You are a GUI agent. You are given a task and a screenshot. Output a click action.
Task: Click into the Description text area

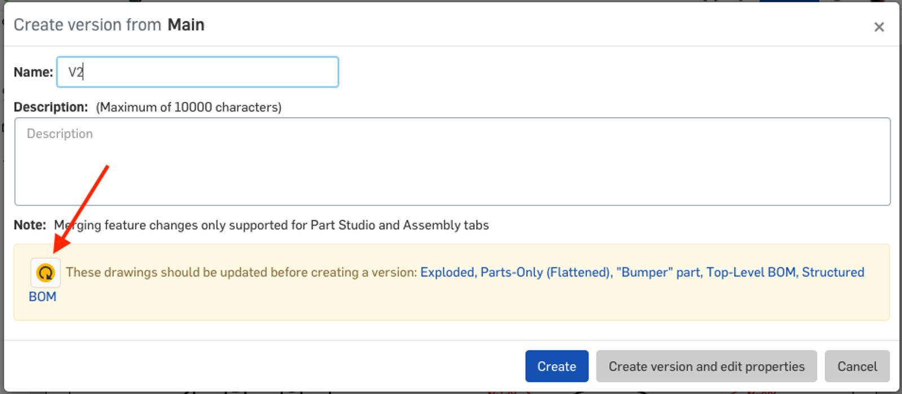(x=452, y=162)
